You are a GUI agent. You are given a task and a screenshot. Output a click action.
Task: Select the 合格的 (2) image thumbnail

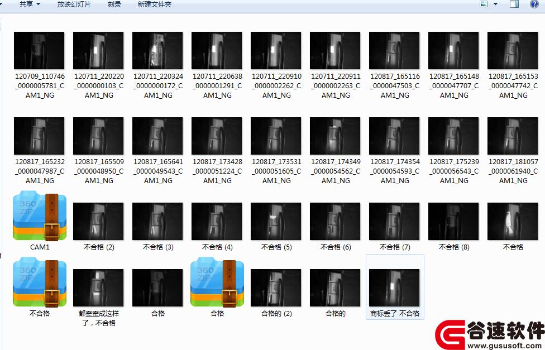276,288
